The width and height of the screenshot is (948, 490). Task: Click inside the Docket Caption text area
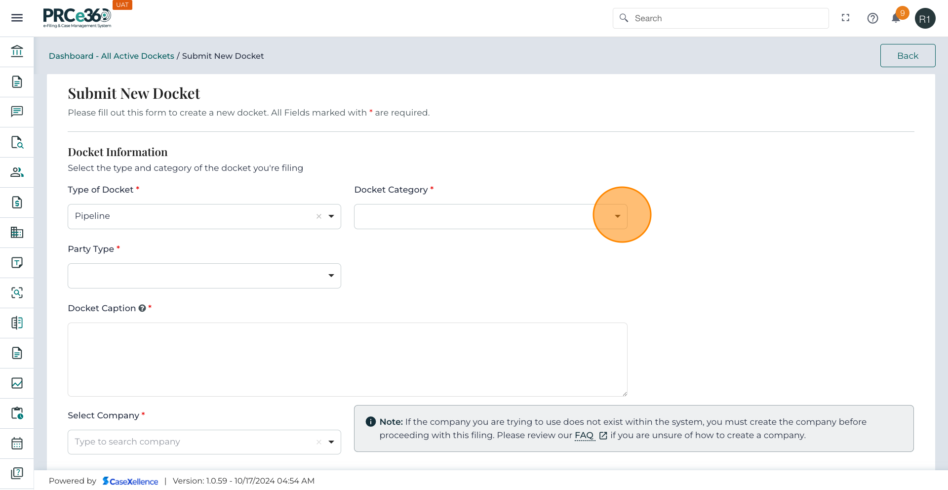[x=347, y=360]
